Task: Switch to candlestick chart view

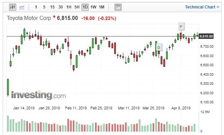Action: pos(12,7)
